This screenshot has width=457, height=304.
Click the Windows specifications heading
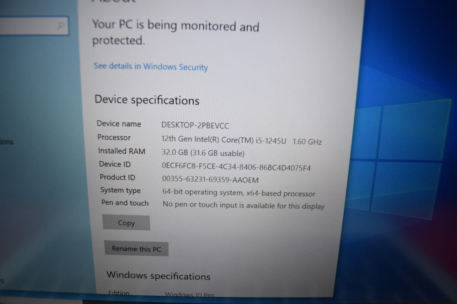pos(158,276)
